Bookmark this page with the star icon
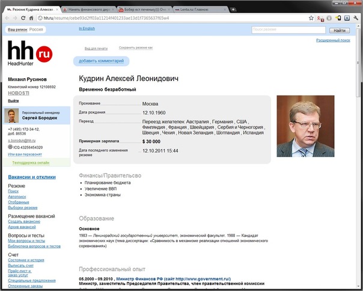This screenshot has width=363, height=291. 311,18
